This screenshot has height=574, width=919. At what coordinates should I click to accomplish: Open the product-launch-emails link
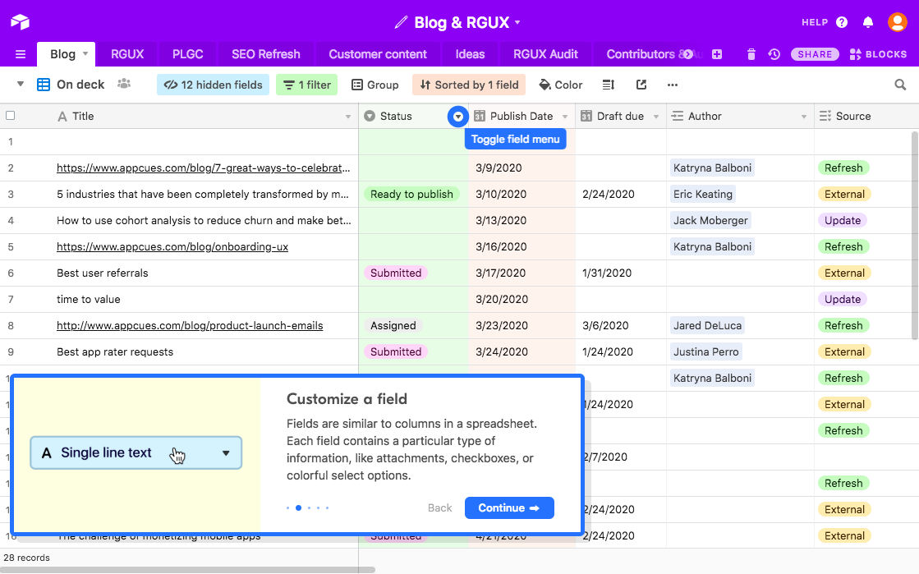pyautogui.click(x=190, y=325)
